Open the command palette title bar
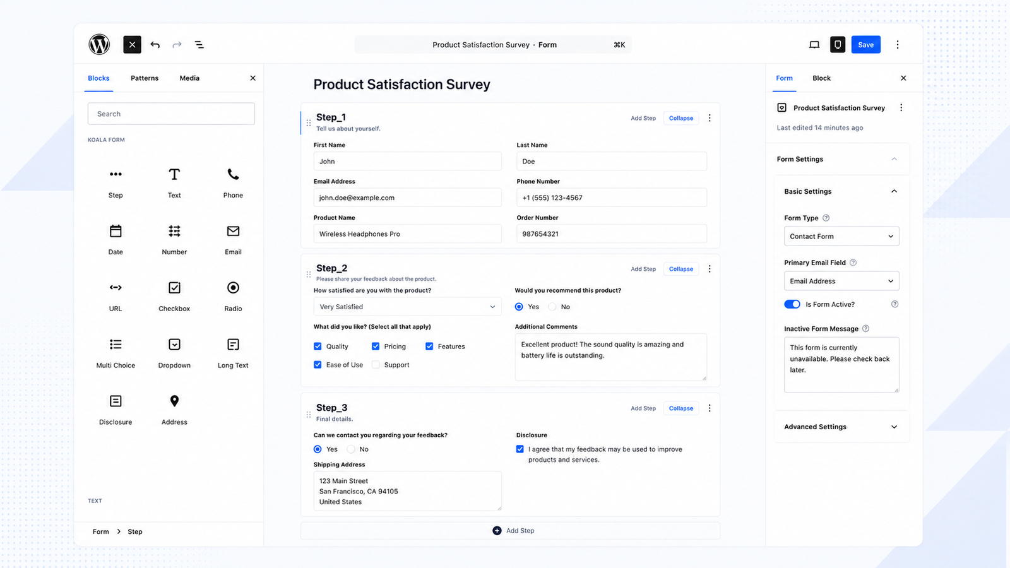The image size is (1010, 568). tap(493, 45)
